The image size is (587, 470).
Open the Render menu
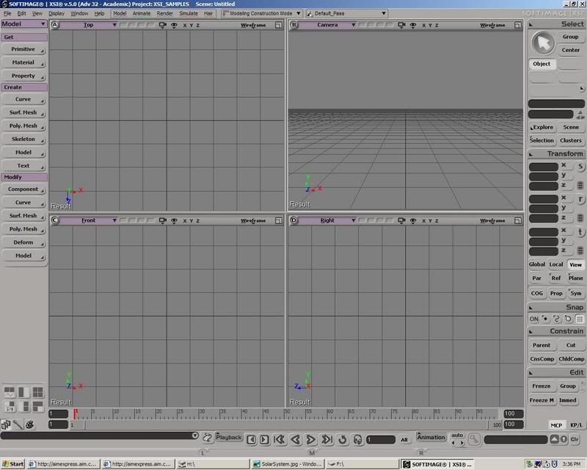[164, 13]
